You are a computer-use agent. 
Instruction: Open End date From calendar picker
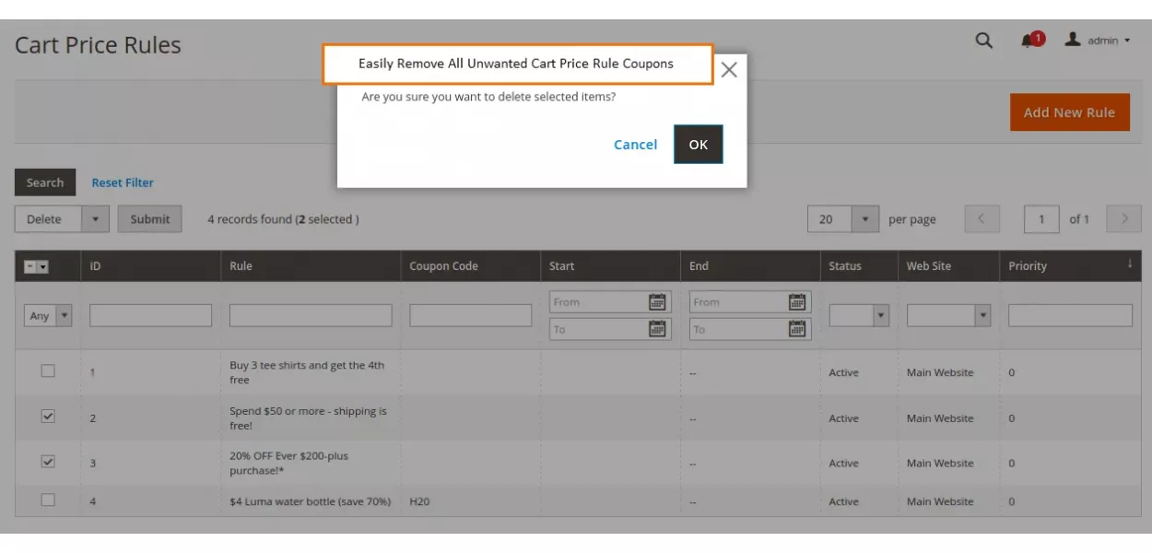[x=797, y=302]
